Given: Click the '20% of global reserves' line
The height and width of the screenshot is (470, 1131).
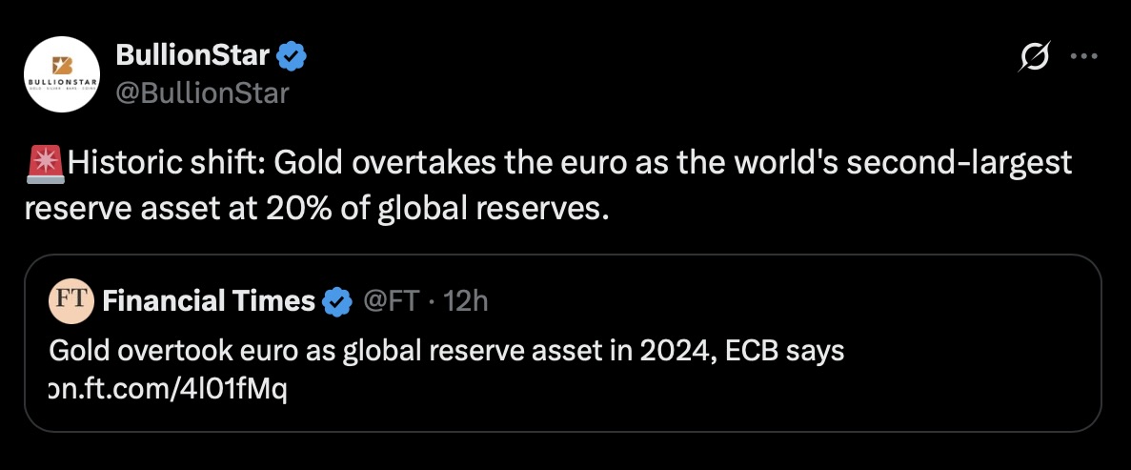Looking at the screenshot, I should (432, 209).
